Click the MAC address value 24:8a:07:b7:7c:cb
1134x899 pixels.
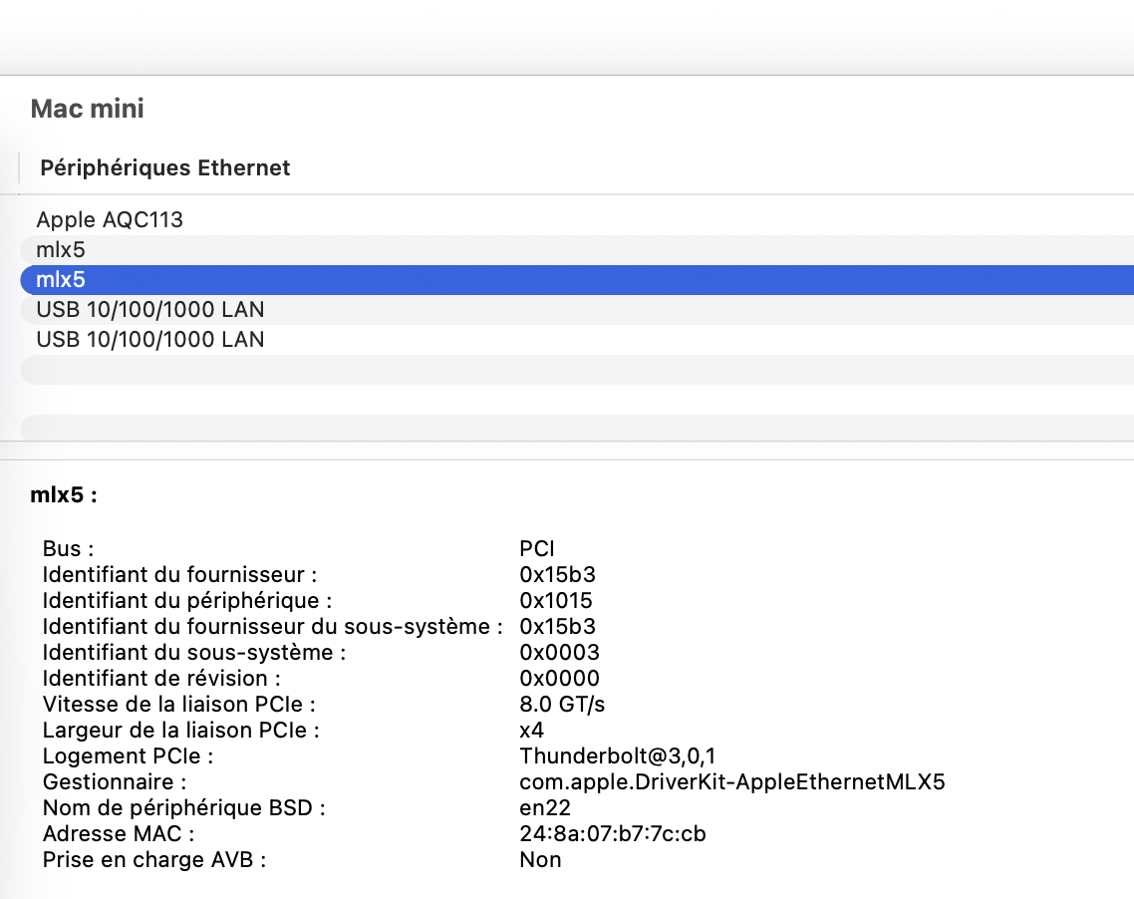pyautogui.click(x=613, y=833)
